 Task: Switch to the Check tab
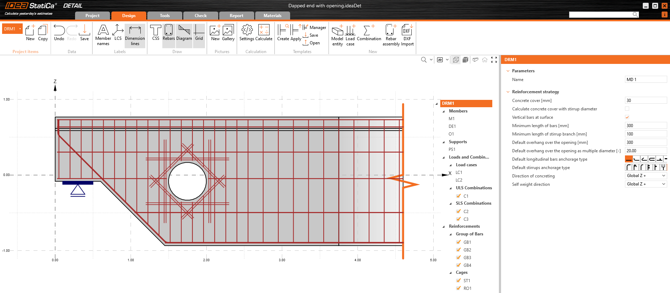coord(200,16)
